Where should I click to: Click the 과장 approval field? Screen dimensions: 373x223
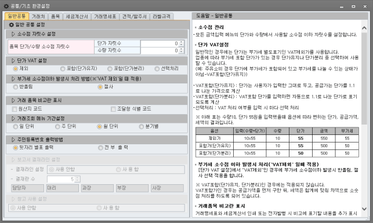pyautogui.click(x=97, y=188)
